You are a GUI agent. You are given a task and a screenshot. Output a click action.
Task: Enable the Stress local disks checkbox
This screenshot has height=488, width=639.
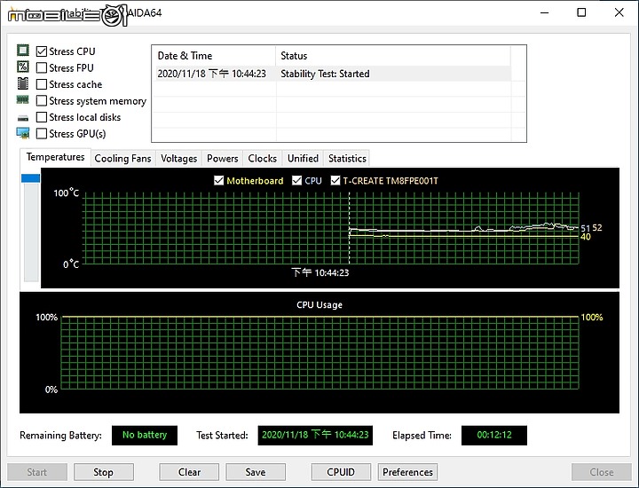[x=42, y=117]
